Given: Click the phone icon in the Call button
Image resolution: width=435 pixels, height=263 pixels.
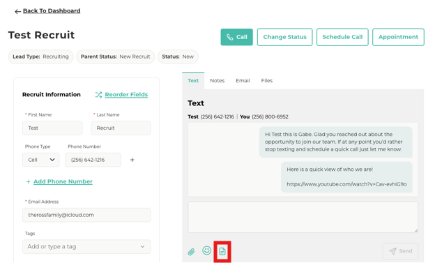Looking at the screenshot, I should tap(230, 37).
